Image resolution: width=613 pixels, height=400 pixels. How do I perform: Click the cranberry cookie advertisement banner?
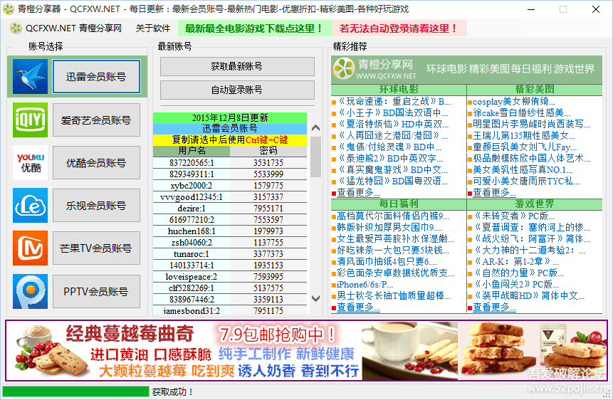[x=306, y=350]
